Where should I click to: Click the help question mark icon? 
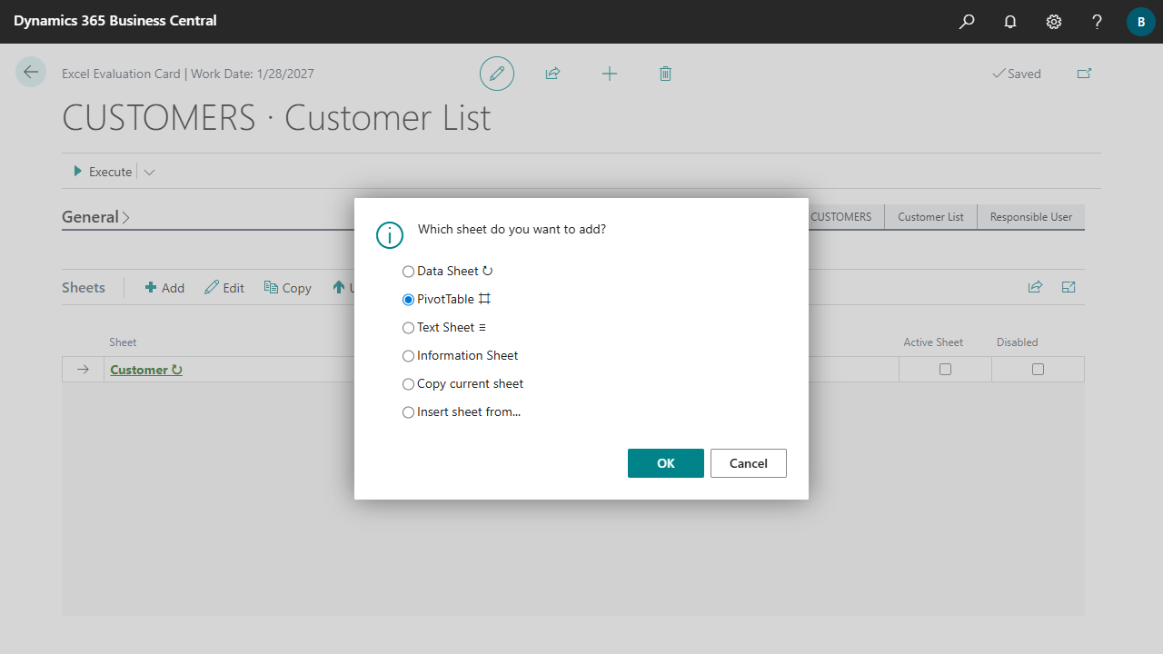[x=1097, y=22]
